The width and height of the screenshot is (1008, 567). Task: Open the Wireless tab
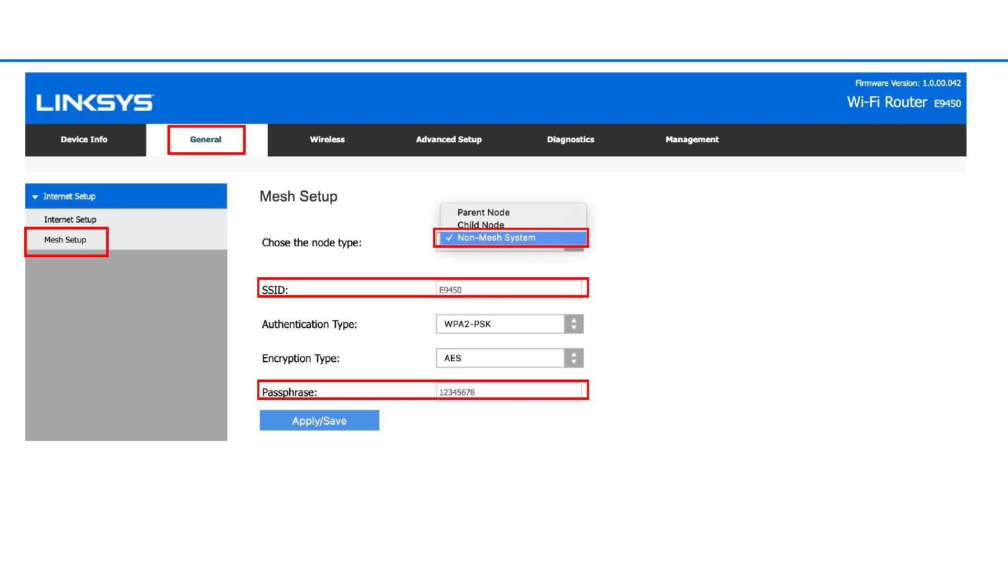point(327,140)
